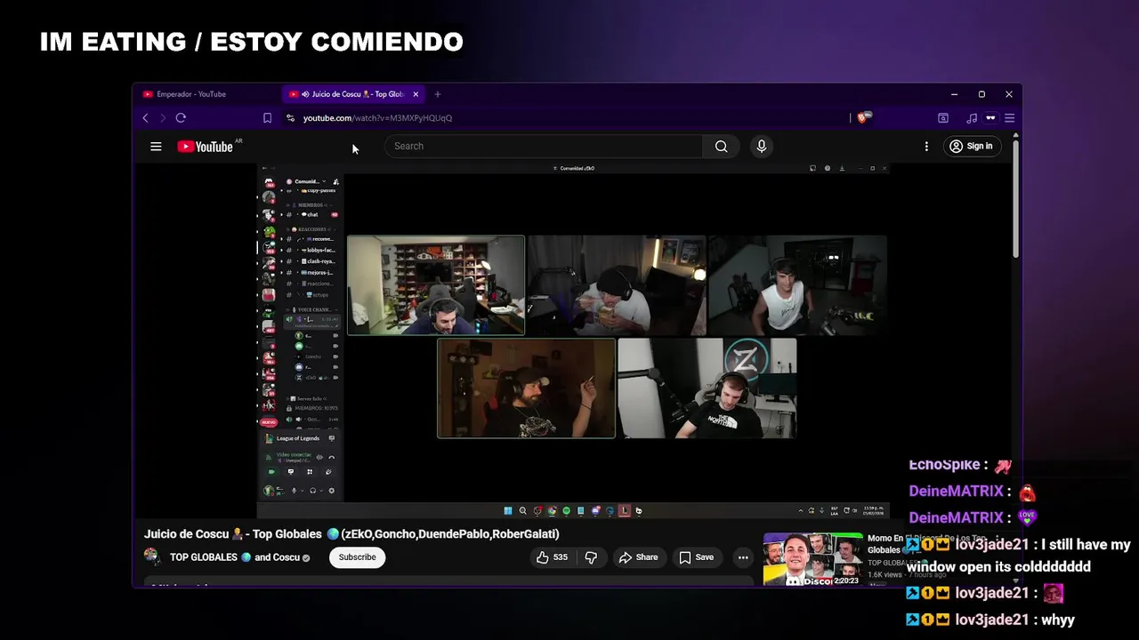Open site settings icon beside the URL

click(290, 117)
